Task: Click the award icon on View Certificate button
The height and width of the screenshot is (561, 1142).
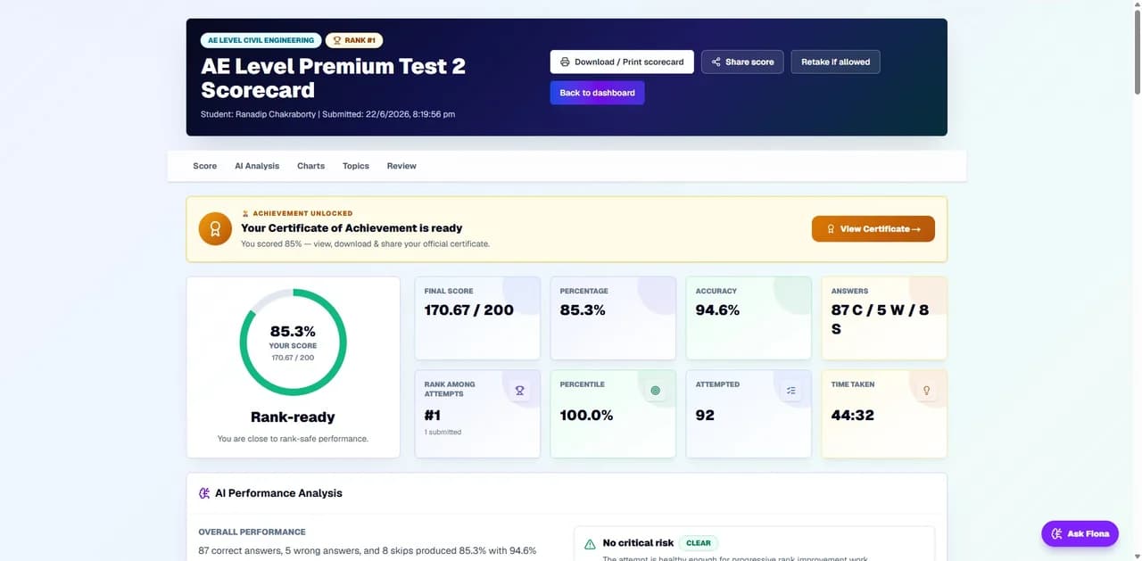Action: pos(831,229)
